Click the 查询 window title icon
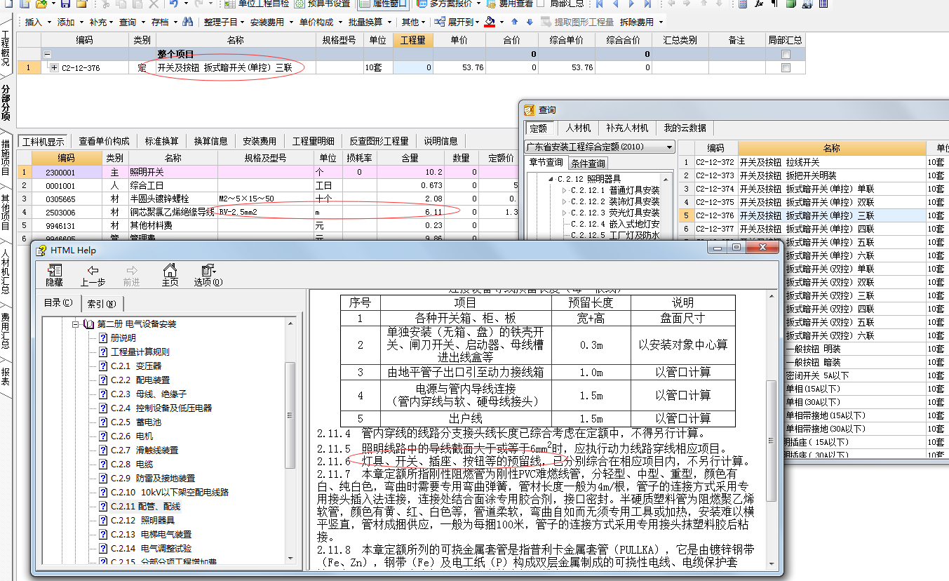 coord(530,110)
